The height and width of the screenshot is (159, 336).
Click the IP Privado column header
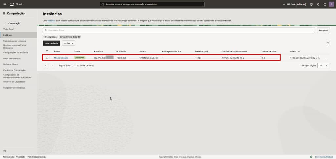click(121, 51)
